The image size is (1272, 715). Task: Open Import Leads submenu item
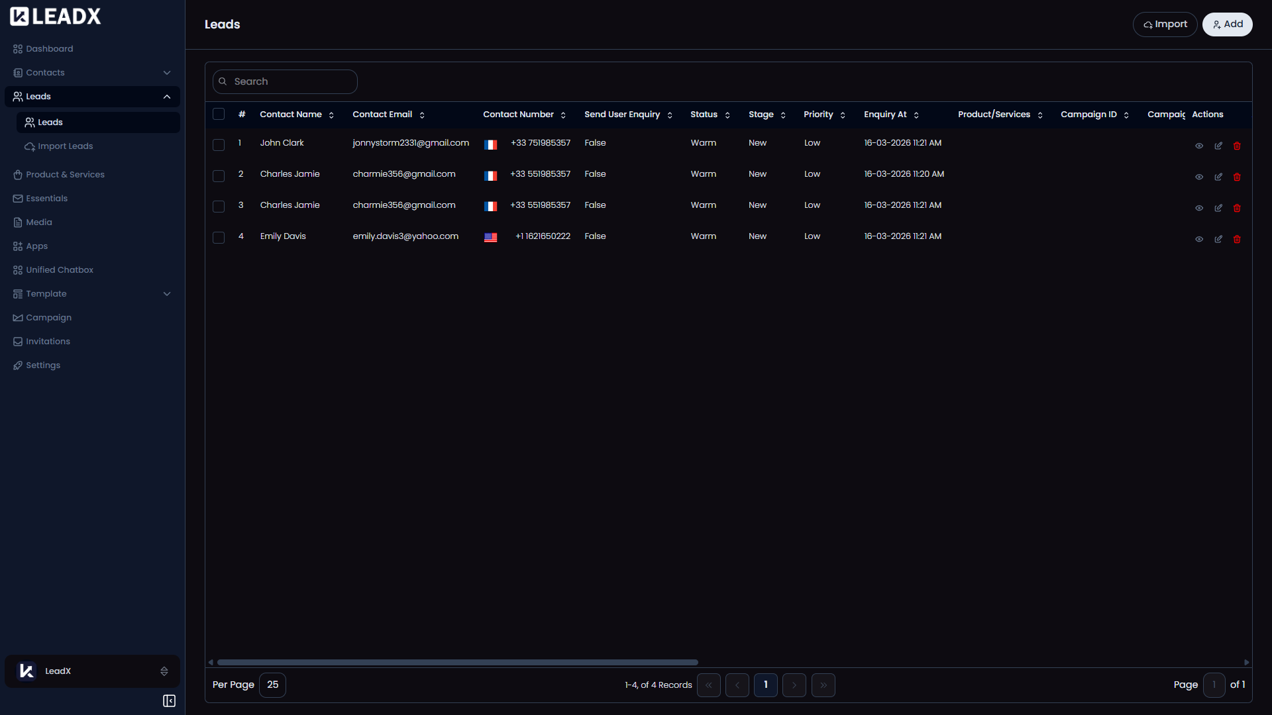tap(65, 146)
